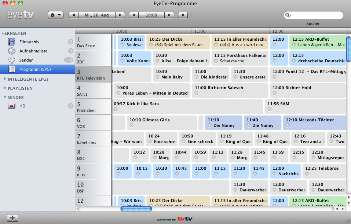Select Sender in sidebar
Image resolution: width=351 pixels, height=224 pixels.
pyautogui.click(x=37, y=60)
